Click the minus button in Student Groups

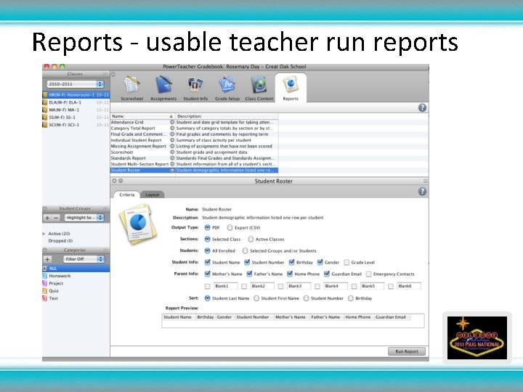[56, 218]
